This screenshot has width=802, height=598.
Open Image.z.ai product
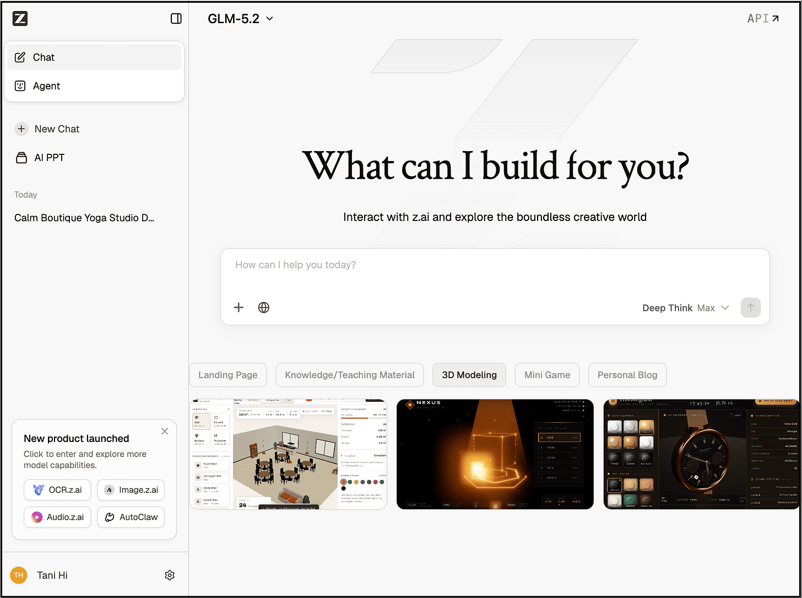(x=131, y=490)
